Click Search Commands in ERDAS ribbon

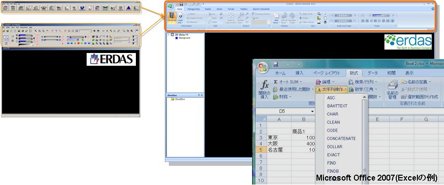(261, 9)
